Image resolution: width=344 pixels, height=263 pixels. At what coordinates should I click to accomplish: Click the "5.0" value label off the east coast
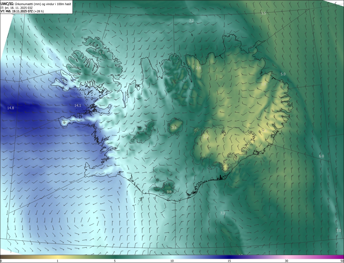click(x=283, y=74)
